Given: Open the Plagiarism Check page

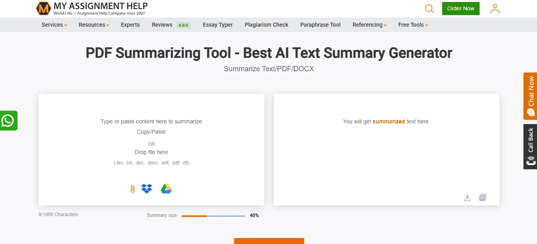Looking at the screenshot, I should point(266,25).
